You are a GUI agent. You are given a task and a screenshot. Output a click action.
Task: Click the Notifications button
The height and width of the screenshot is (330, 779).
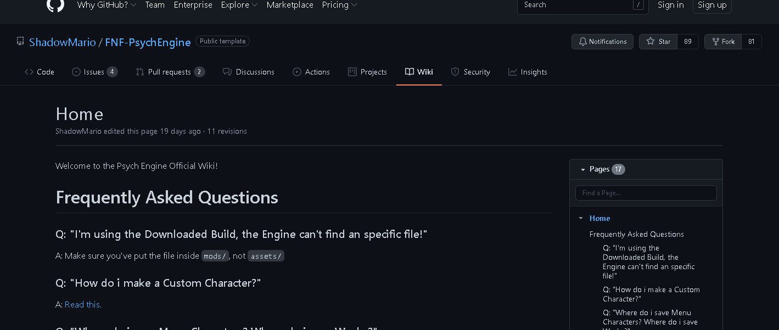(x=603, y=42)
